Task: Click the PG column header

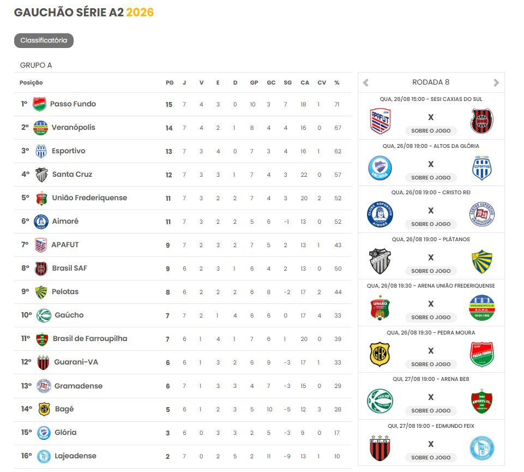Action: coord(170,82)
